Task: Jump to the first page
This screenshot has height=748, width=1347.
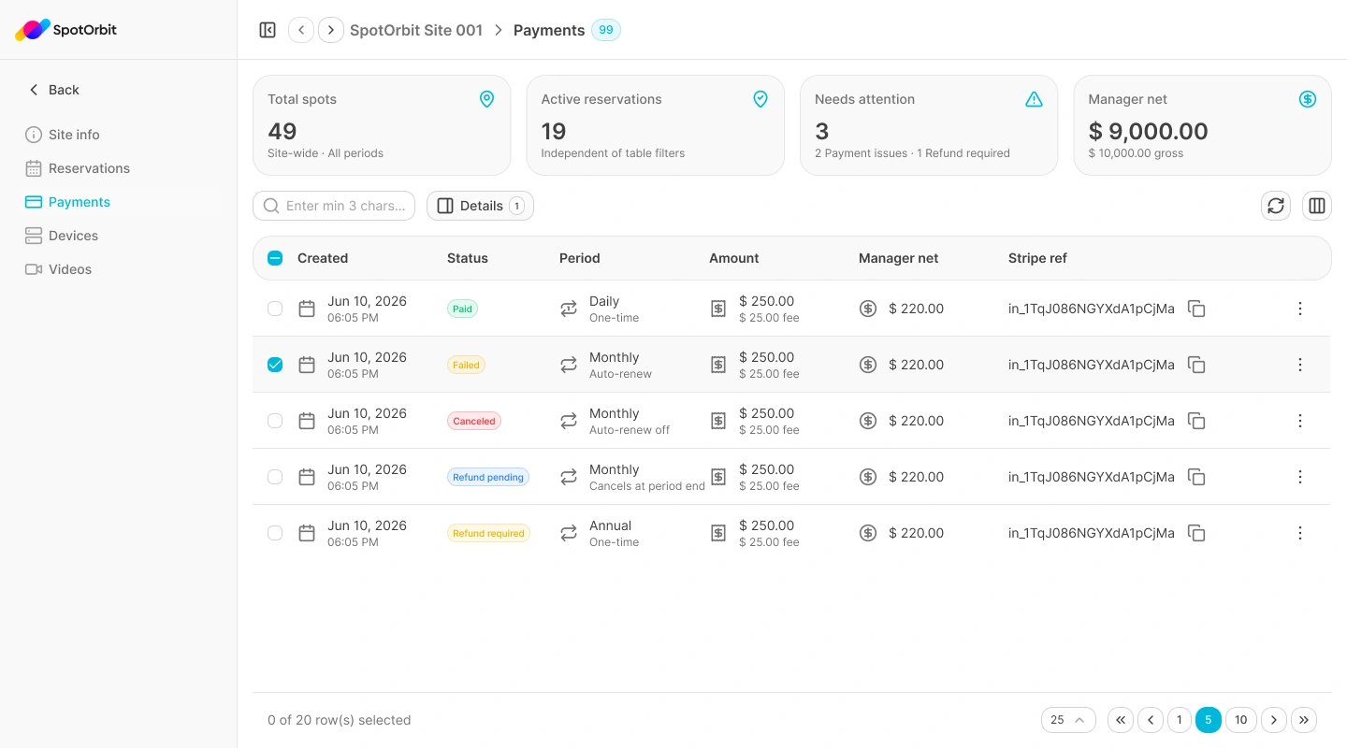Action: (1121, 720)
